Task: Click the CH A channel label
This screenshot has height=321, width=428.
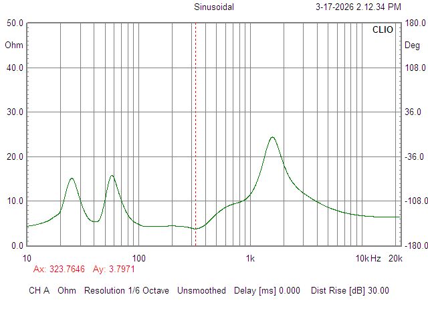Action: coord(38,291)
